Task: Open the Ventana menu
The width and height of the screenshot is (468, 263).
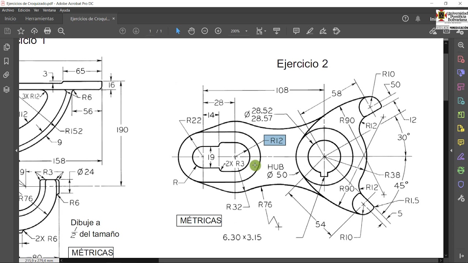Action: coord(49,10)
